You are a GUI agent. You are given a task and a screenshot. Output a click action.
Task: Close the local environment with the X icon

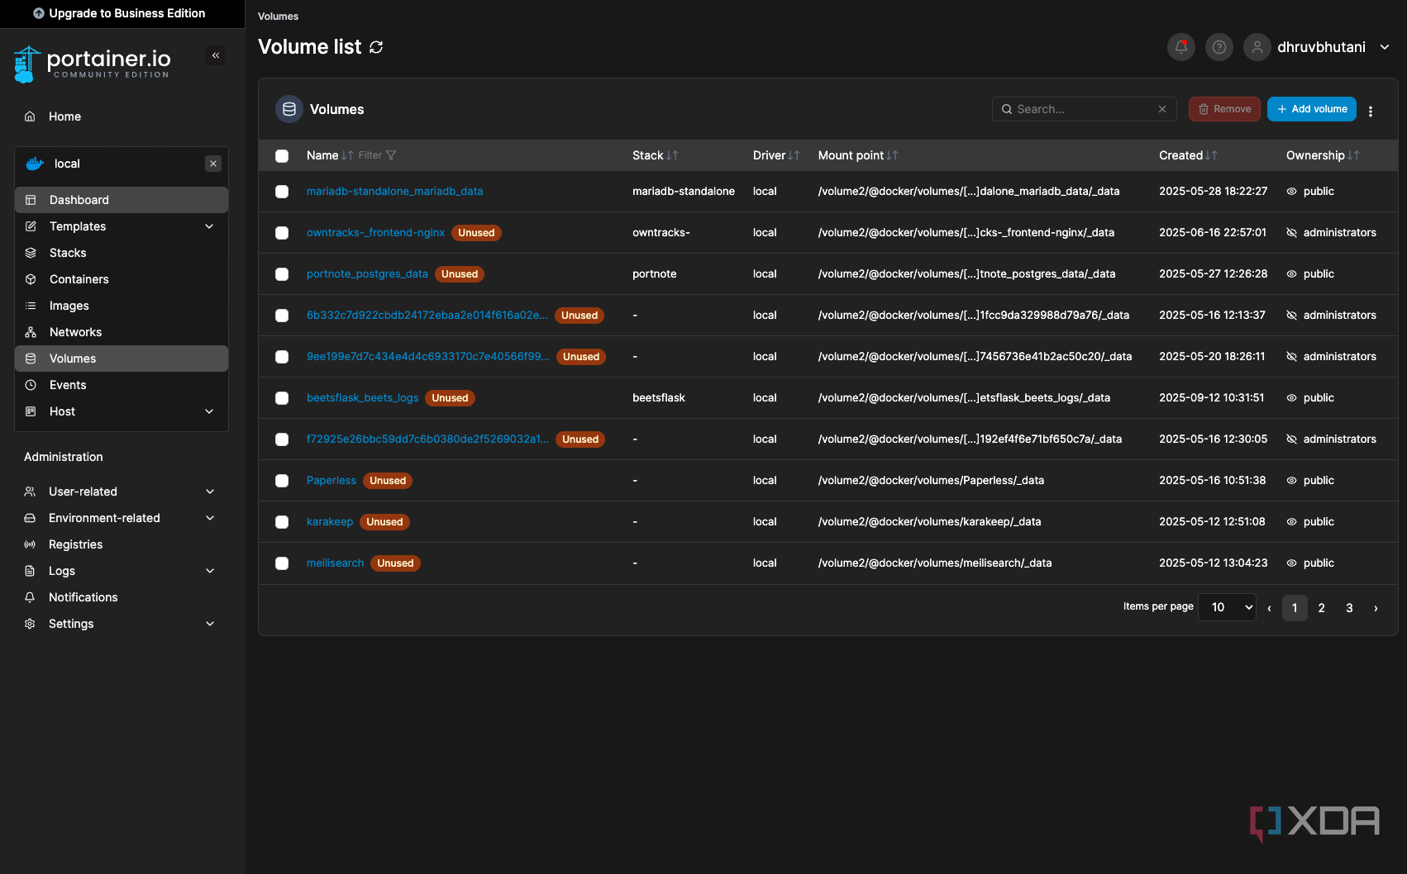click(x=213, y=164)
